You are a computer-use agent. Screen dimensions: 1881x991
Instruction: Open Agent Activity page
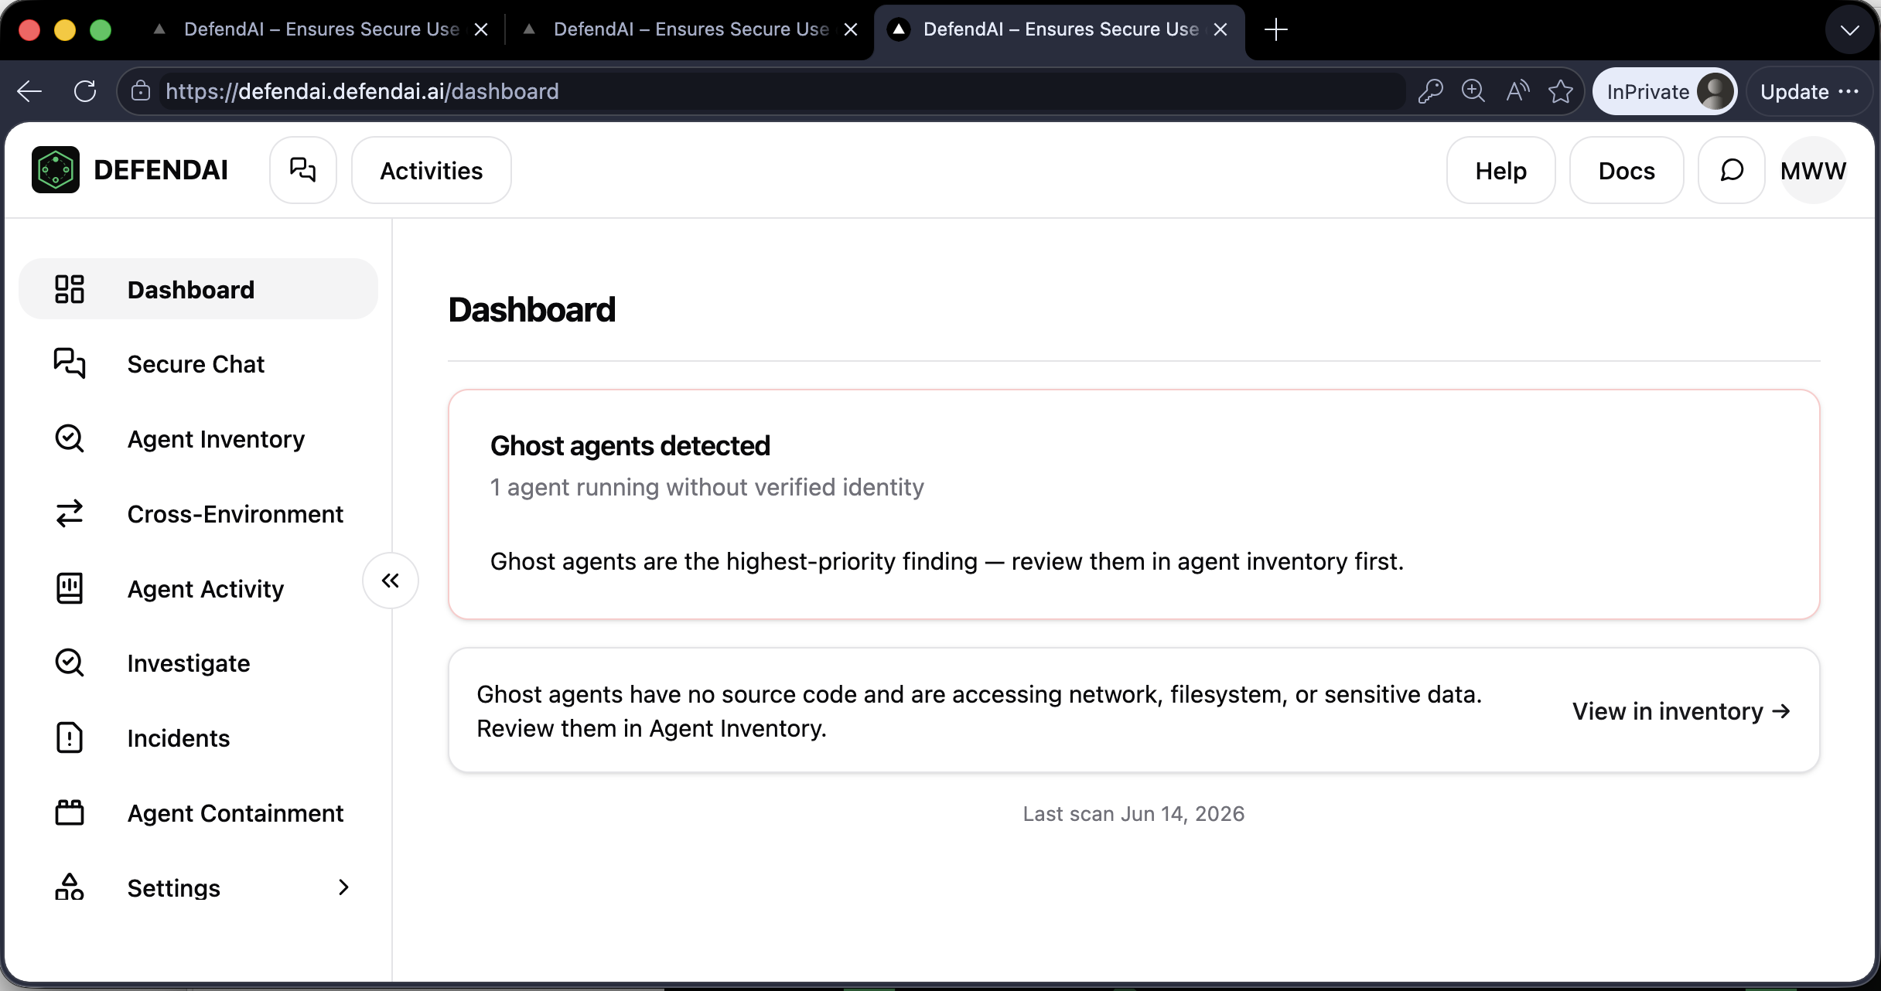click(x=198, y=588)
